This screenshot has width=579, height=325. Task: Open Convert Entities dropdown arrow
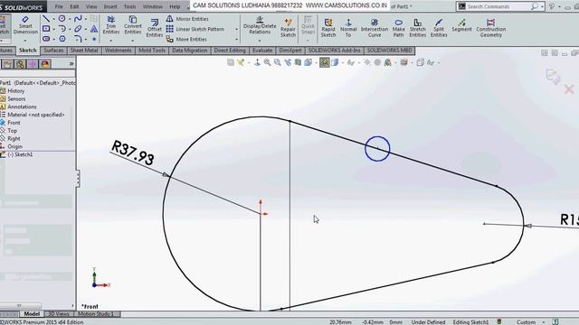pos(133,40)
